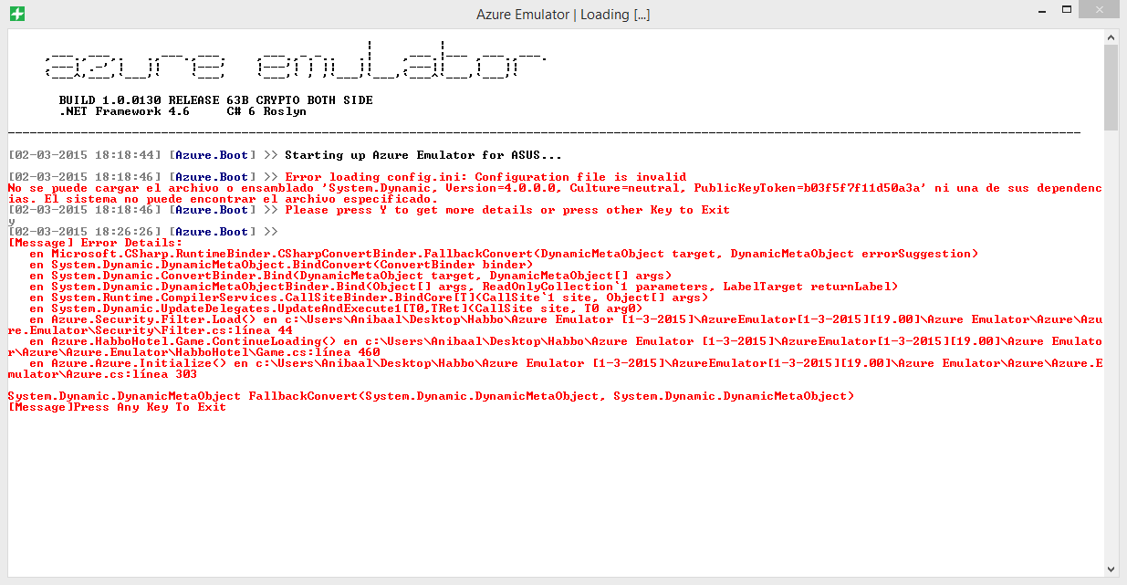This screenshot has height=585, width=1127.
Task: Click the scrollbar up arrow
Action: (x=1111, y=37)
